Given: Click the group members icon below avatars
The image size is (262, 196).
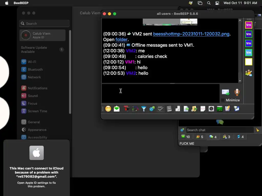Looking at the screenshot, I should [249, 73].
